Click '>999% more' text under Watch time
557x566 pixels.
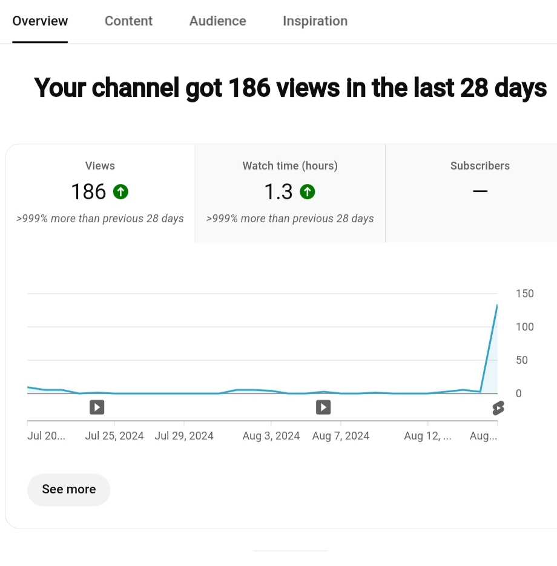point(290,219)
